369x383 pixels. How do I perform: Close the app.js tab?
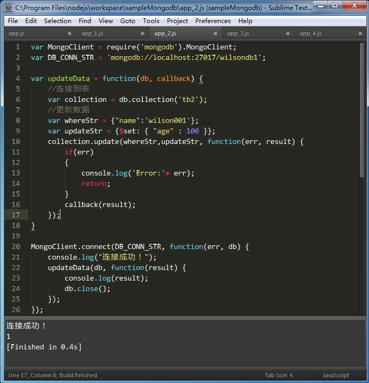click(x=70, y=34)
